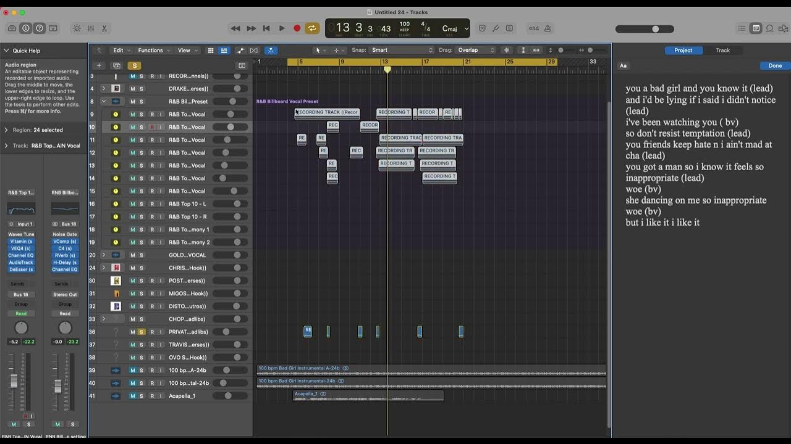Open the Loop Browser button
This screenshot has height=444, width=791.
point(769,28)
